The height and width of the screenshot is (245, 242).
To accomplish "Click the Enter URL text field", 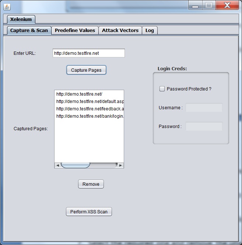I will (x=88, y=53).
